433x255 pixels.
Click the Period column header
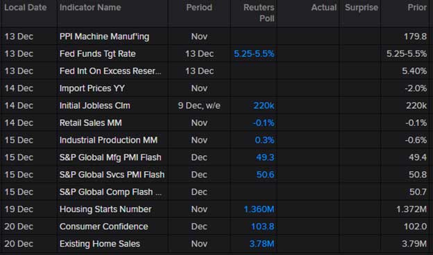[x=199, y=8]
